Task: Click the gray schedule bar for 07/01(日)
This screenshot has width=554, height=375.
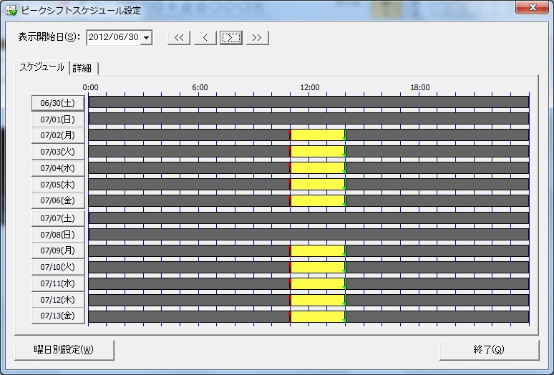Action: [x=308, y=118]
